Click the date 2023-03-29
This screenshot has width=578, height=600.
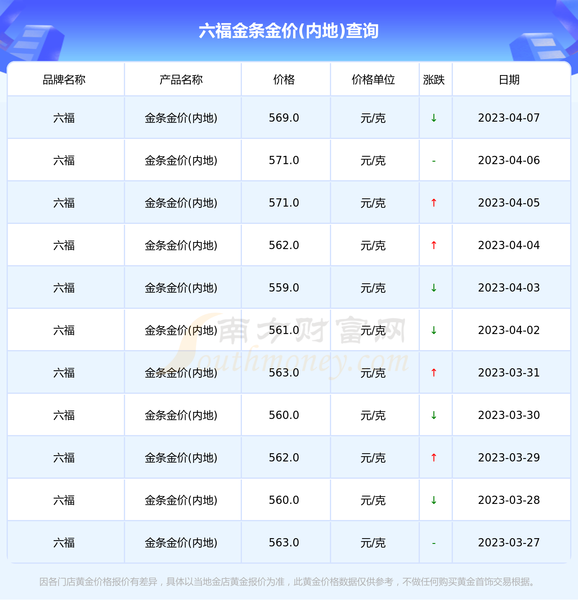coord(509,458)
